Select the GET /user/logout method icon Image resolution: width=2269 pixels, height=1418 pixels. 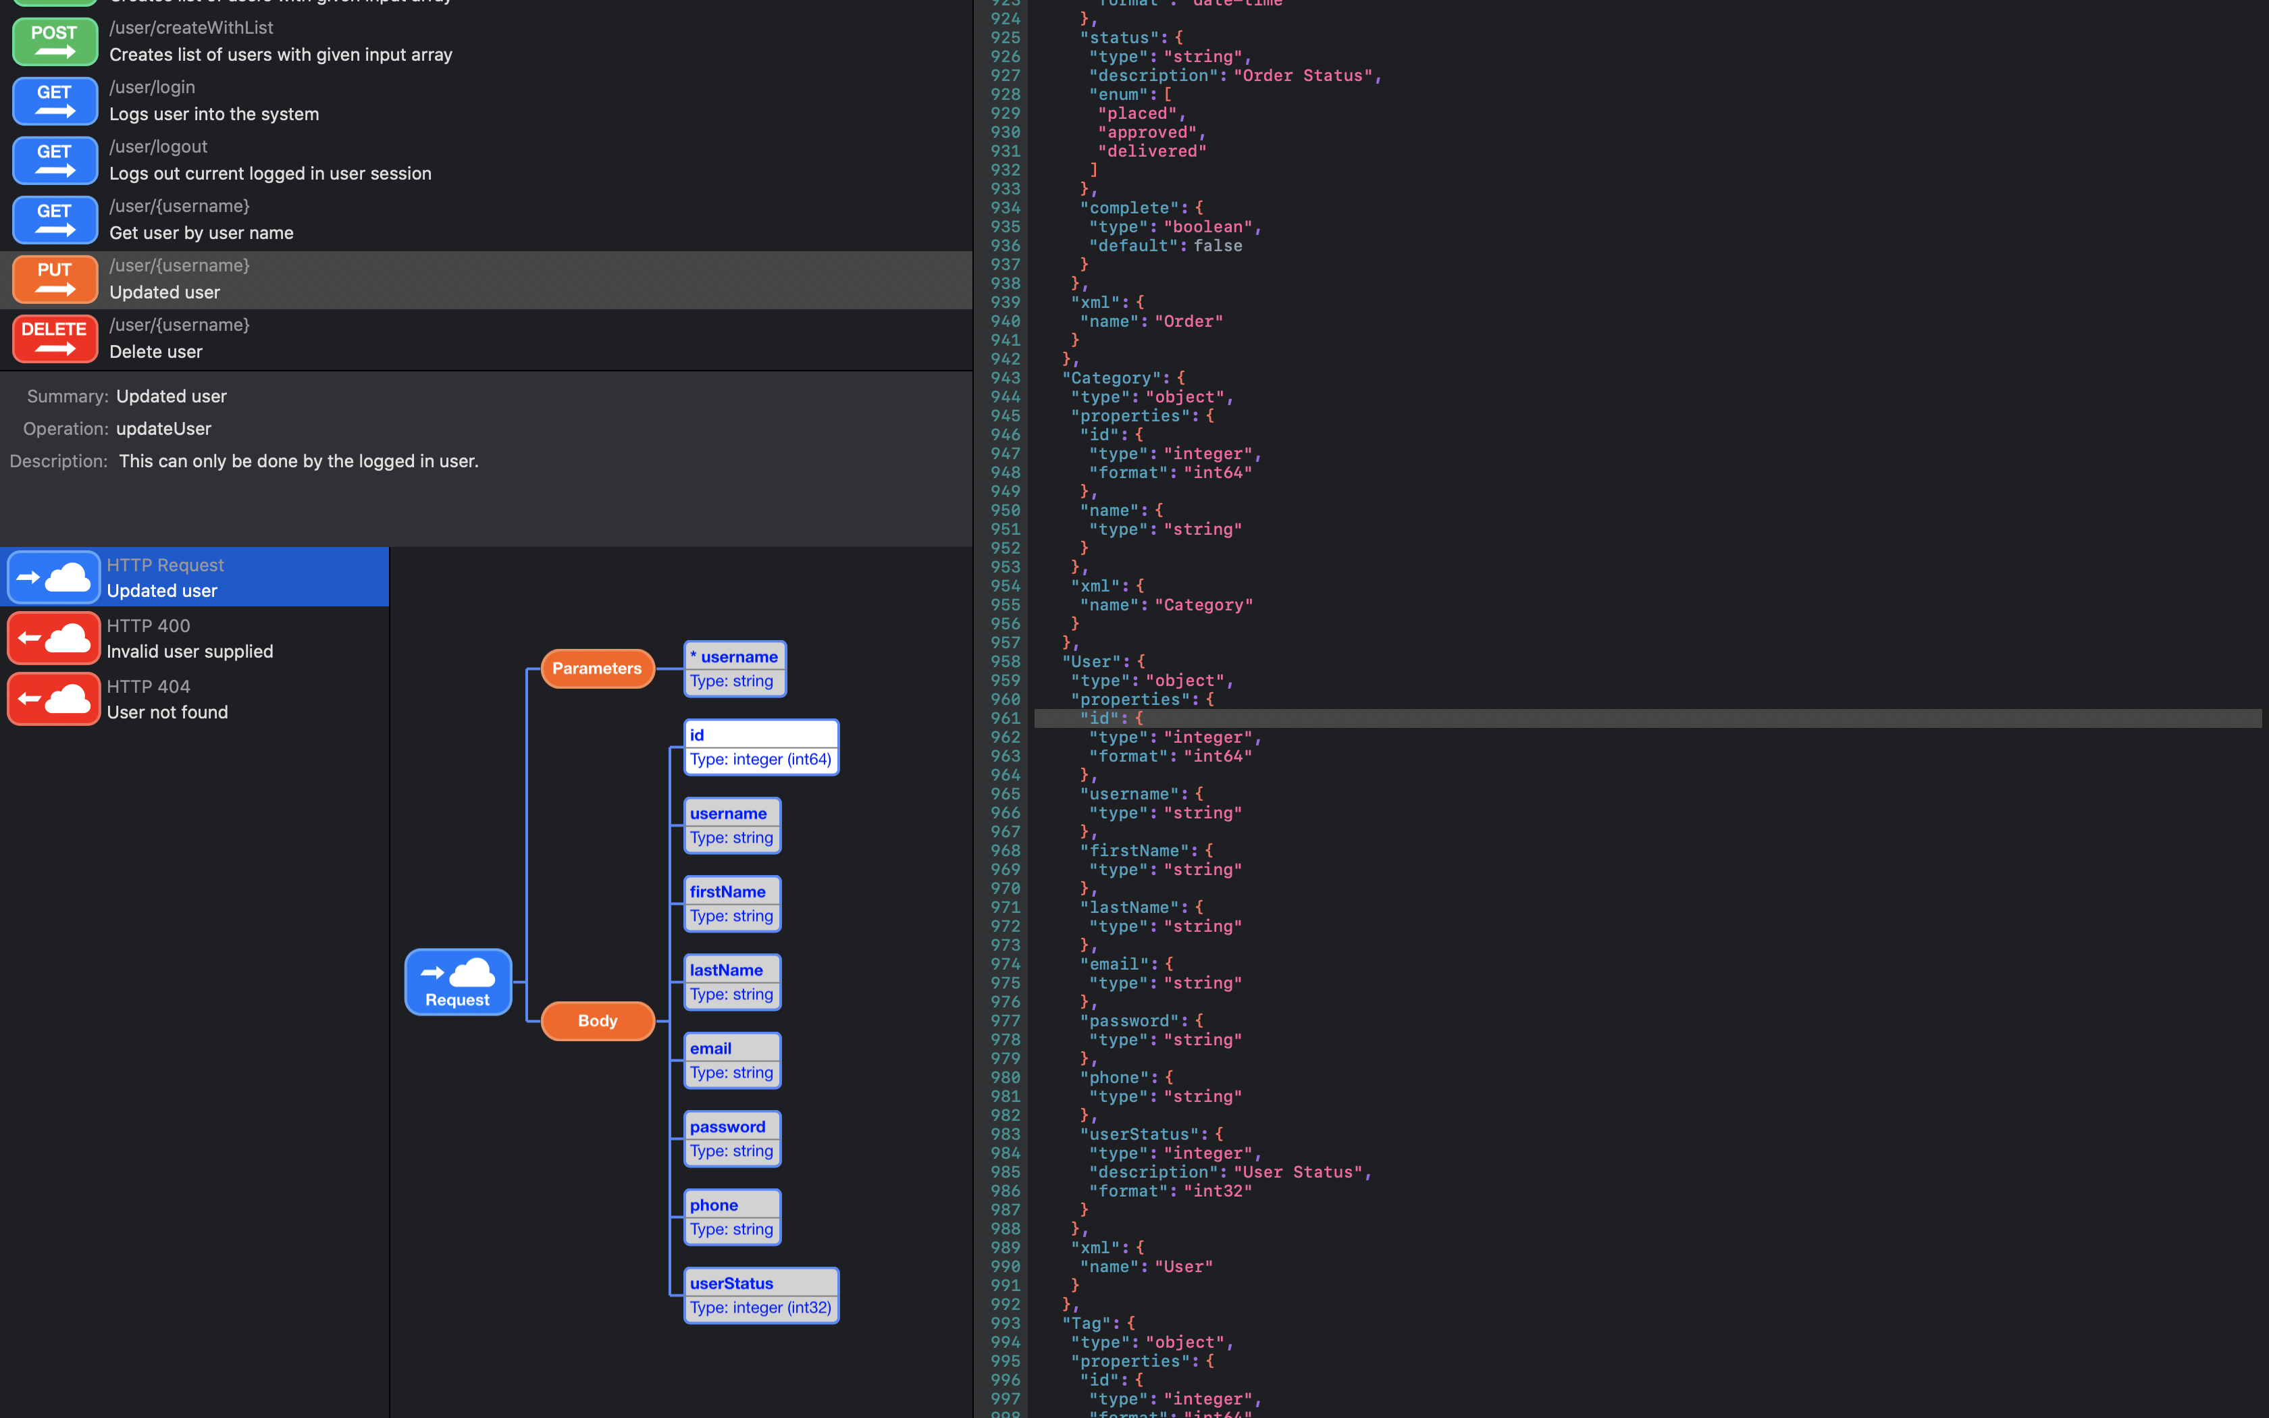click(55, 161)
